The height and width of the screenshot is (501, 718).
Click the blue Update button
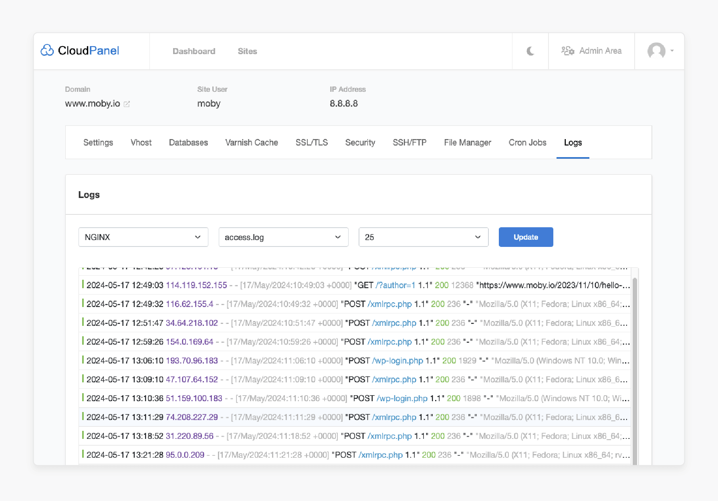(x=526, y=237)
